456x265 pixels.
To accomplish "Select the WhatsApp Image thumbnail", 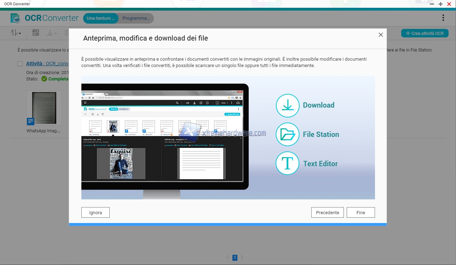I will coord(44,108).
